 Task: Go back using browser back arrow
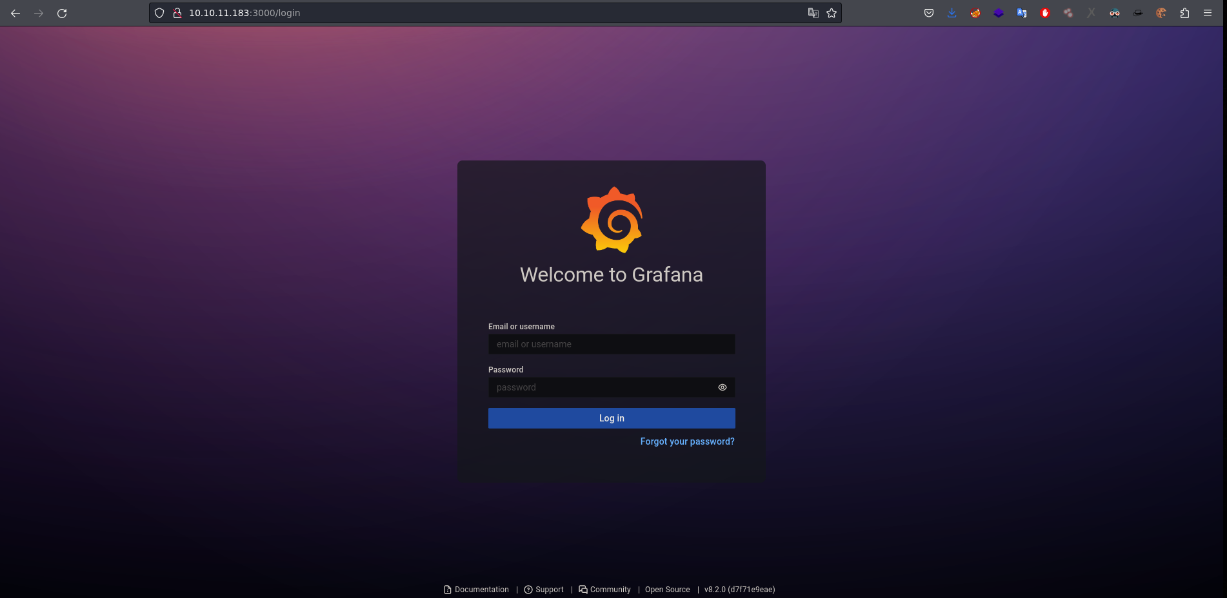click(x=15, y=13)
